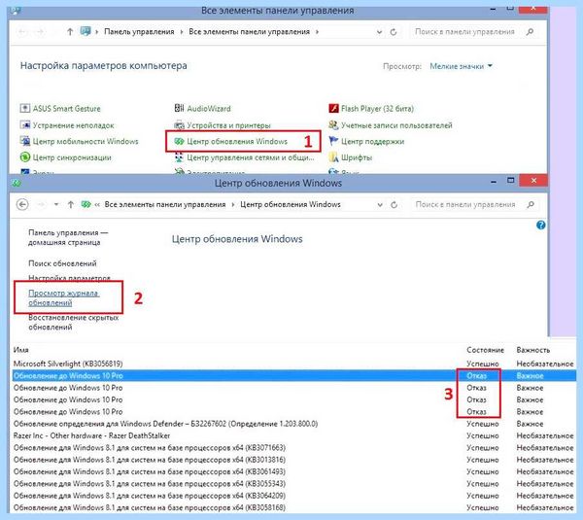Select Razer DeathStalker hardware row
Screen dimensions: 583x520
[293, 435]
